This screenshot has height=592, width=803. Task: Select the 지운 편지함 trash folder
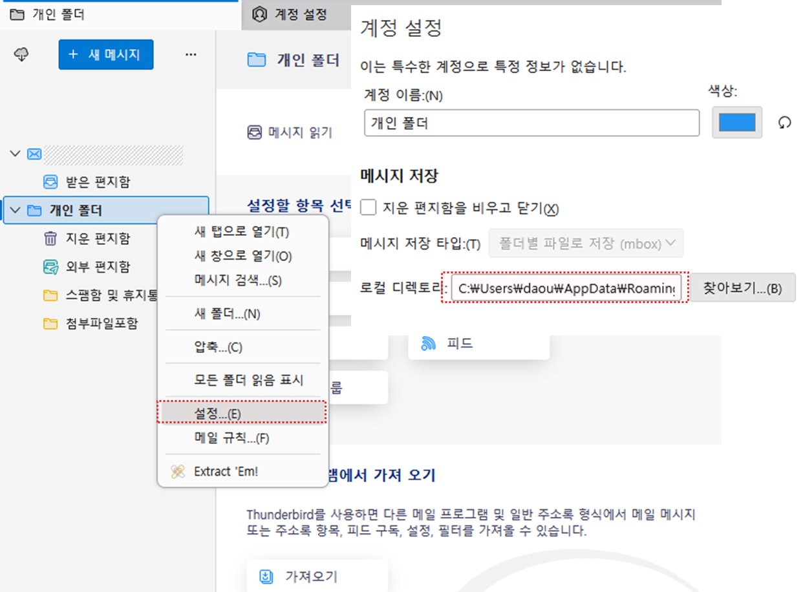point(97,238)
